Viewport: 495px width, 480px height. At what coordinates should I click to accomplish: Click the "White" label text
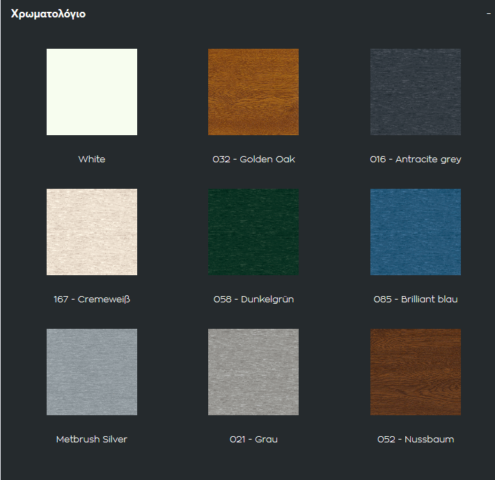(92, 160)
